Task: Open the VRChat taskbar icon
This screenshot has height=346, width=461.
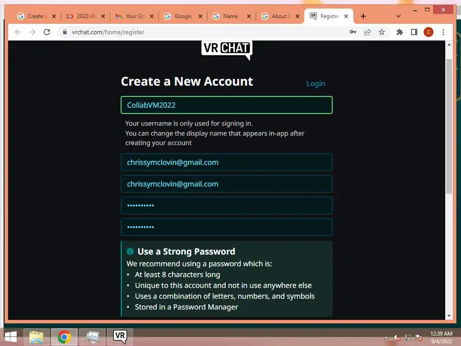Action: (120, 337)
